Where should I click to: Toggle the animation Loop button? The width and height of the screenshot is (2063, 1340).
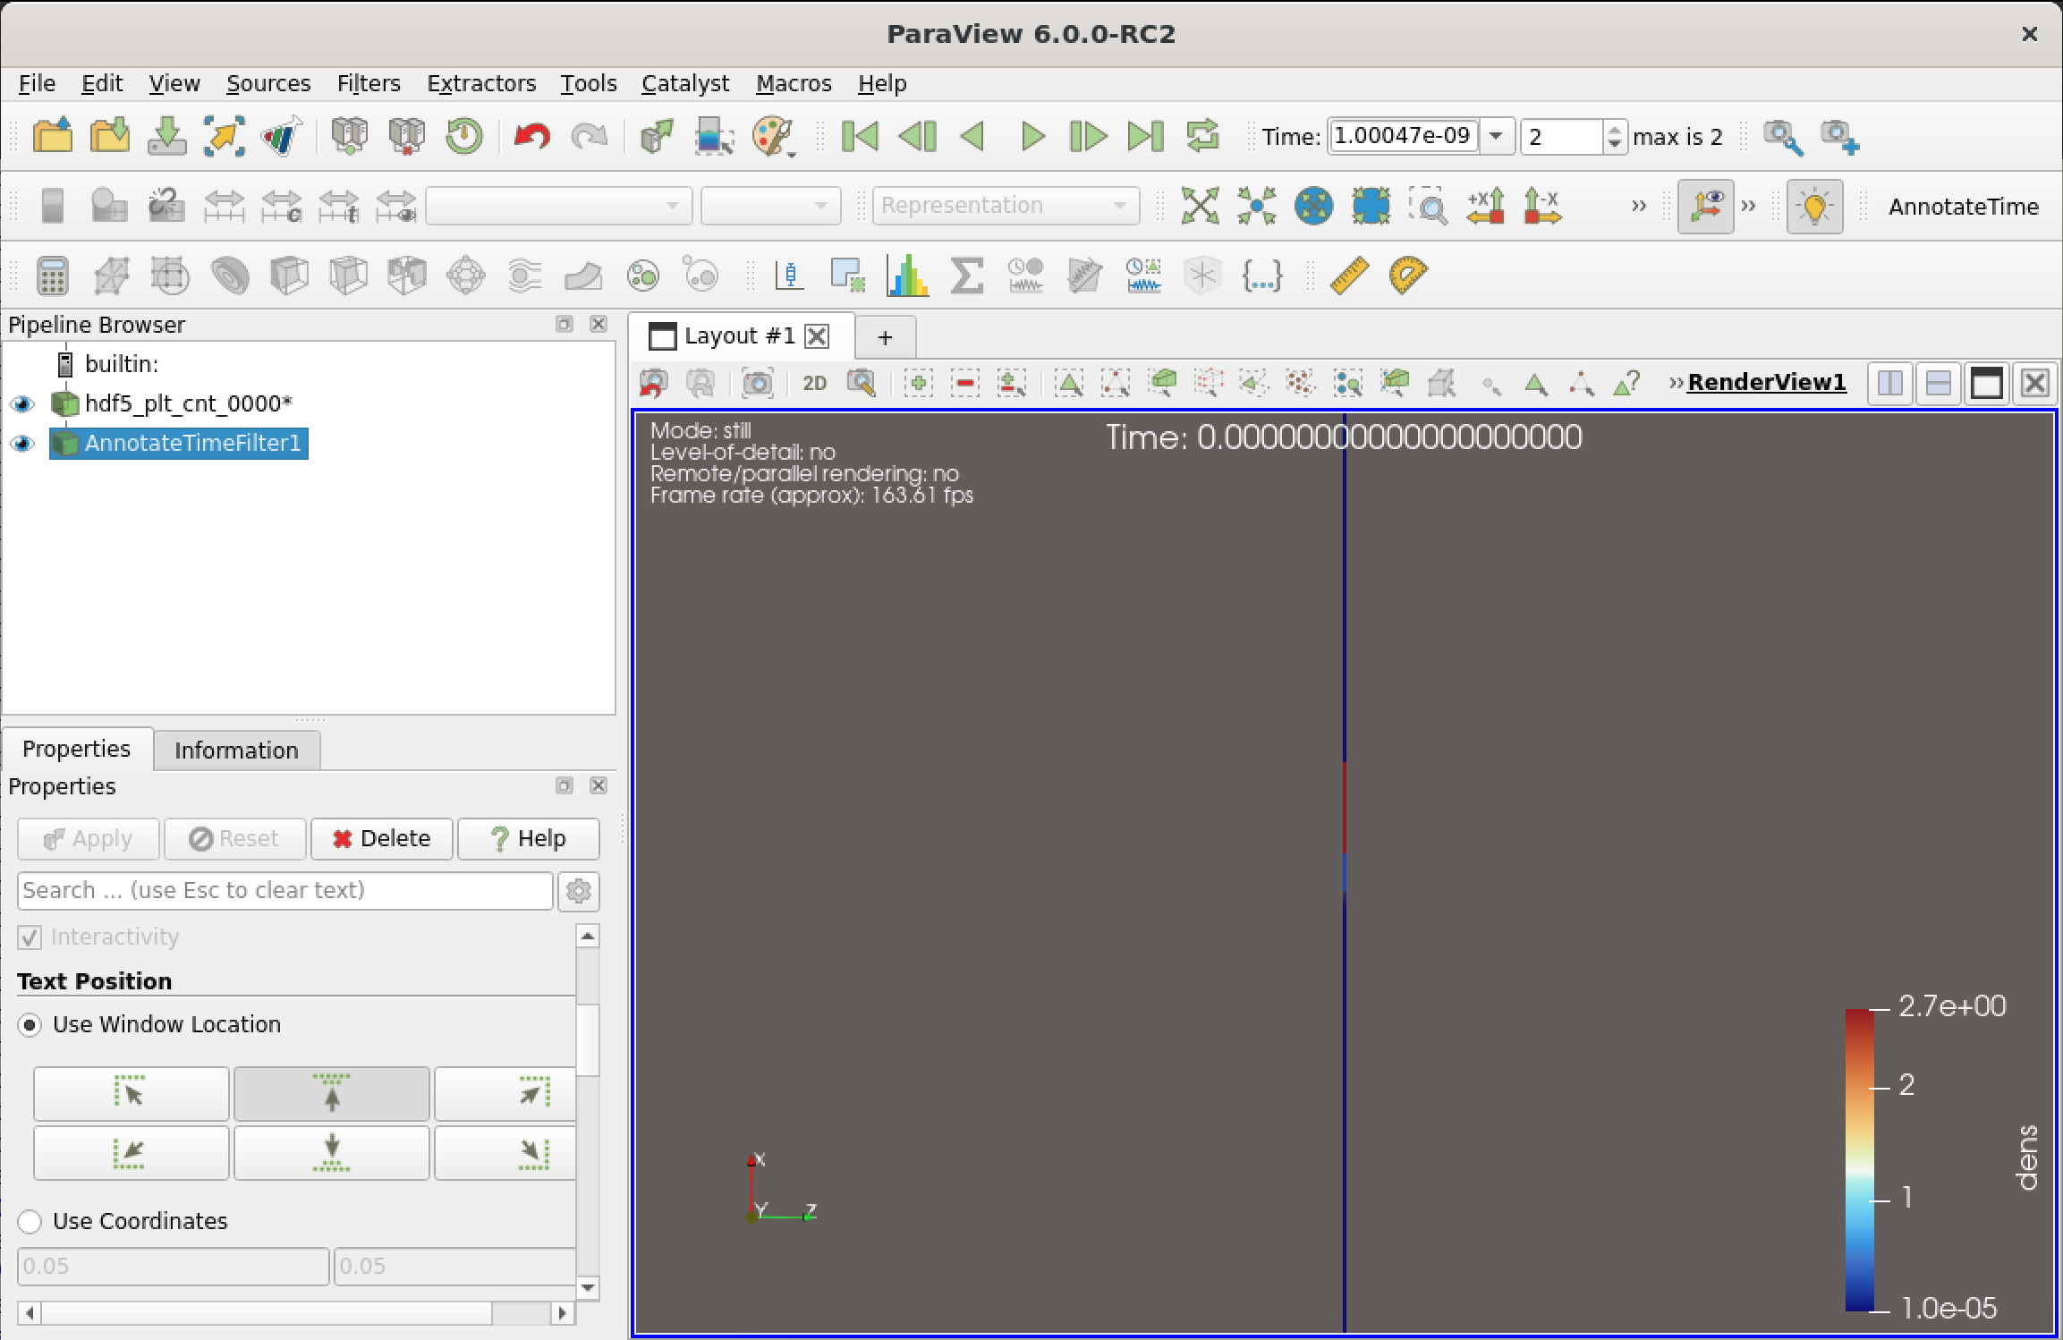[1203, 136]
